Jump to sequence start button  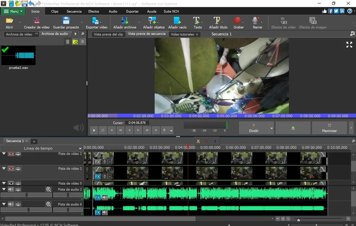pos(112,130)
